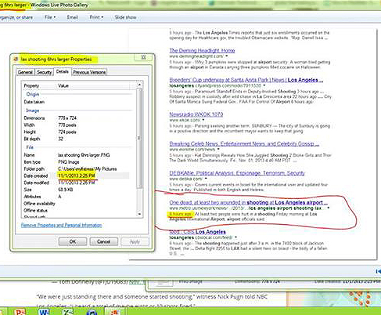This screenshot has height=315, width=381.
Task: Select the Name row value
Action: tap(84, 155)
